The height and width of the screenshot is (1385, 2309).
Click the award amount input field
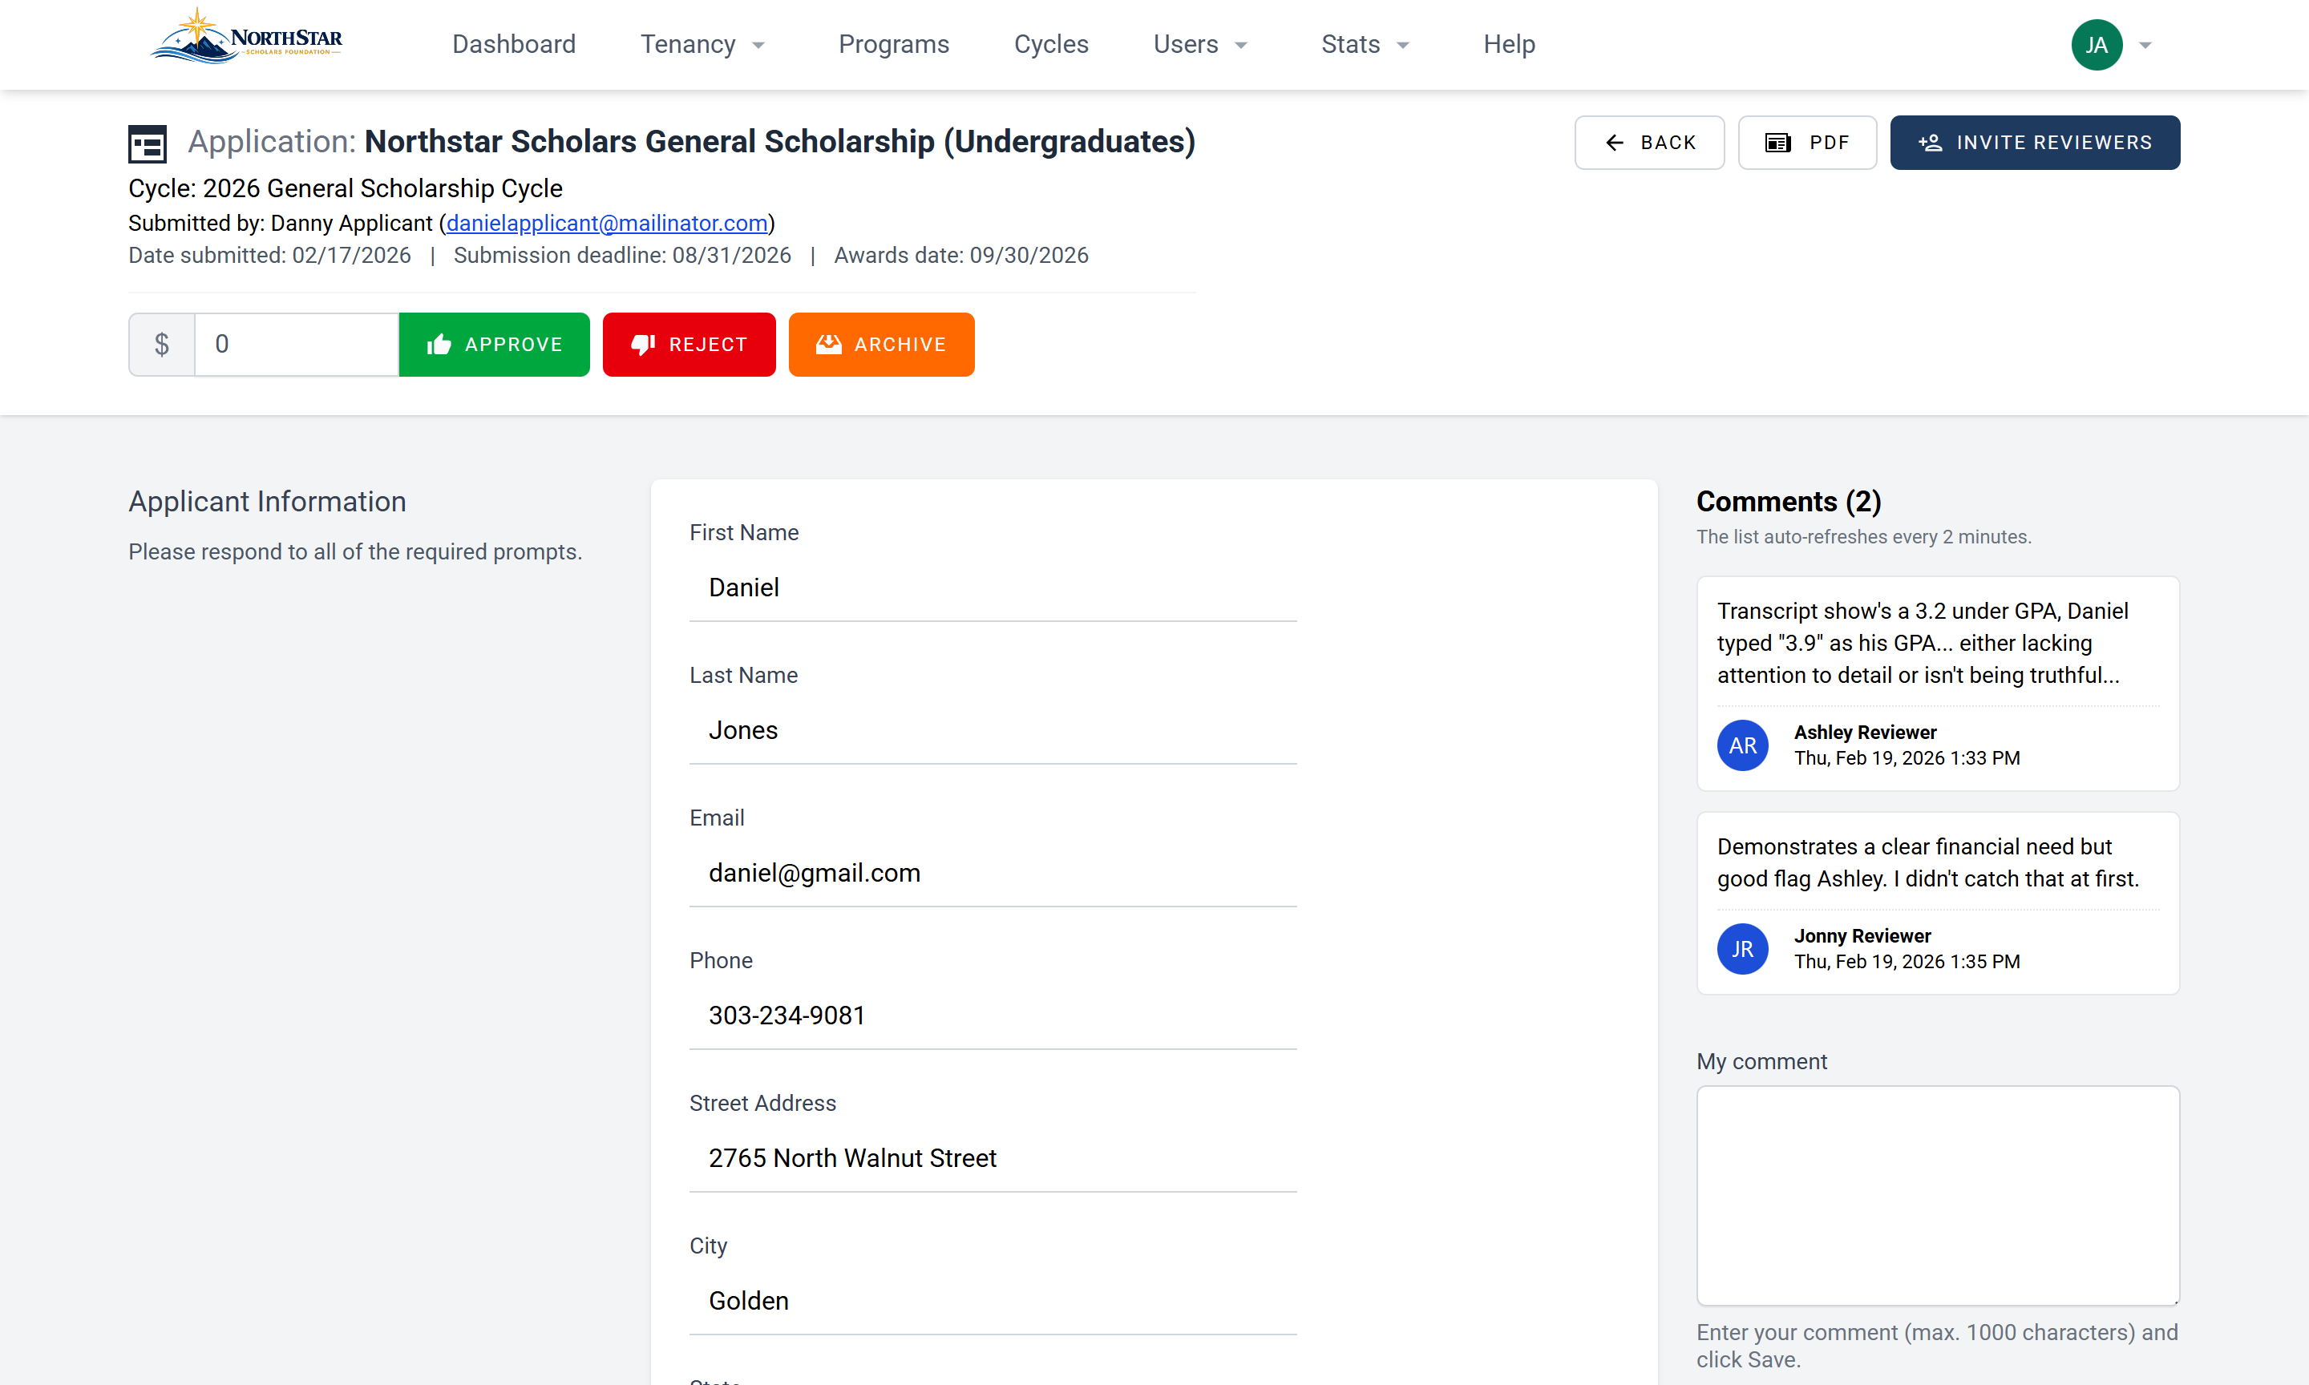(297, 345)
